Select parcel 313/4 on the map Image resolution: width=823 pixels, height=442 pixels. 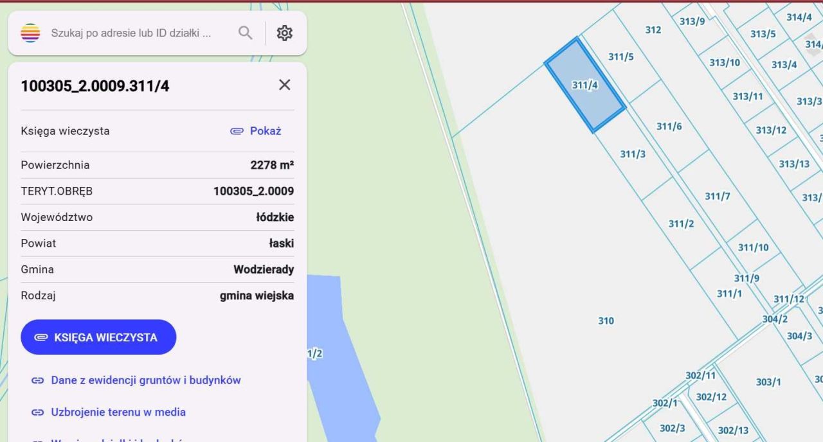tap(784, 64)
